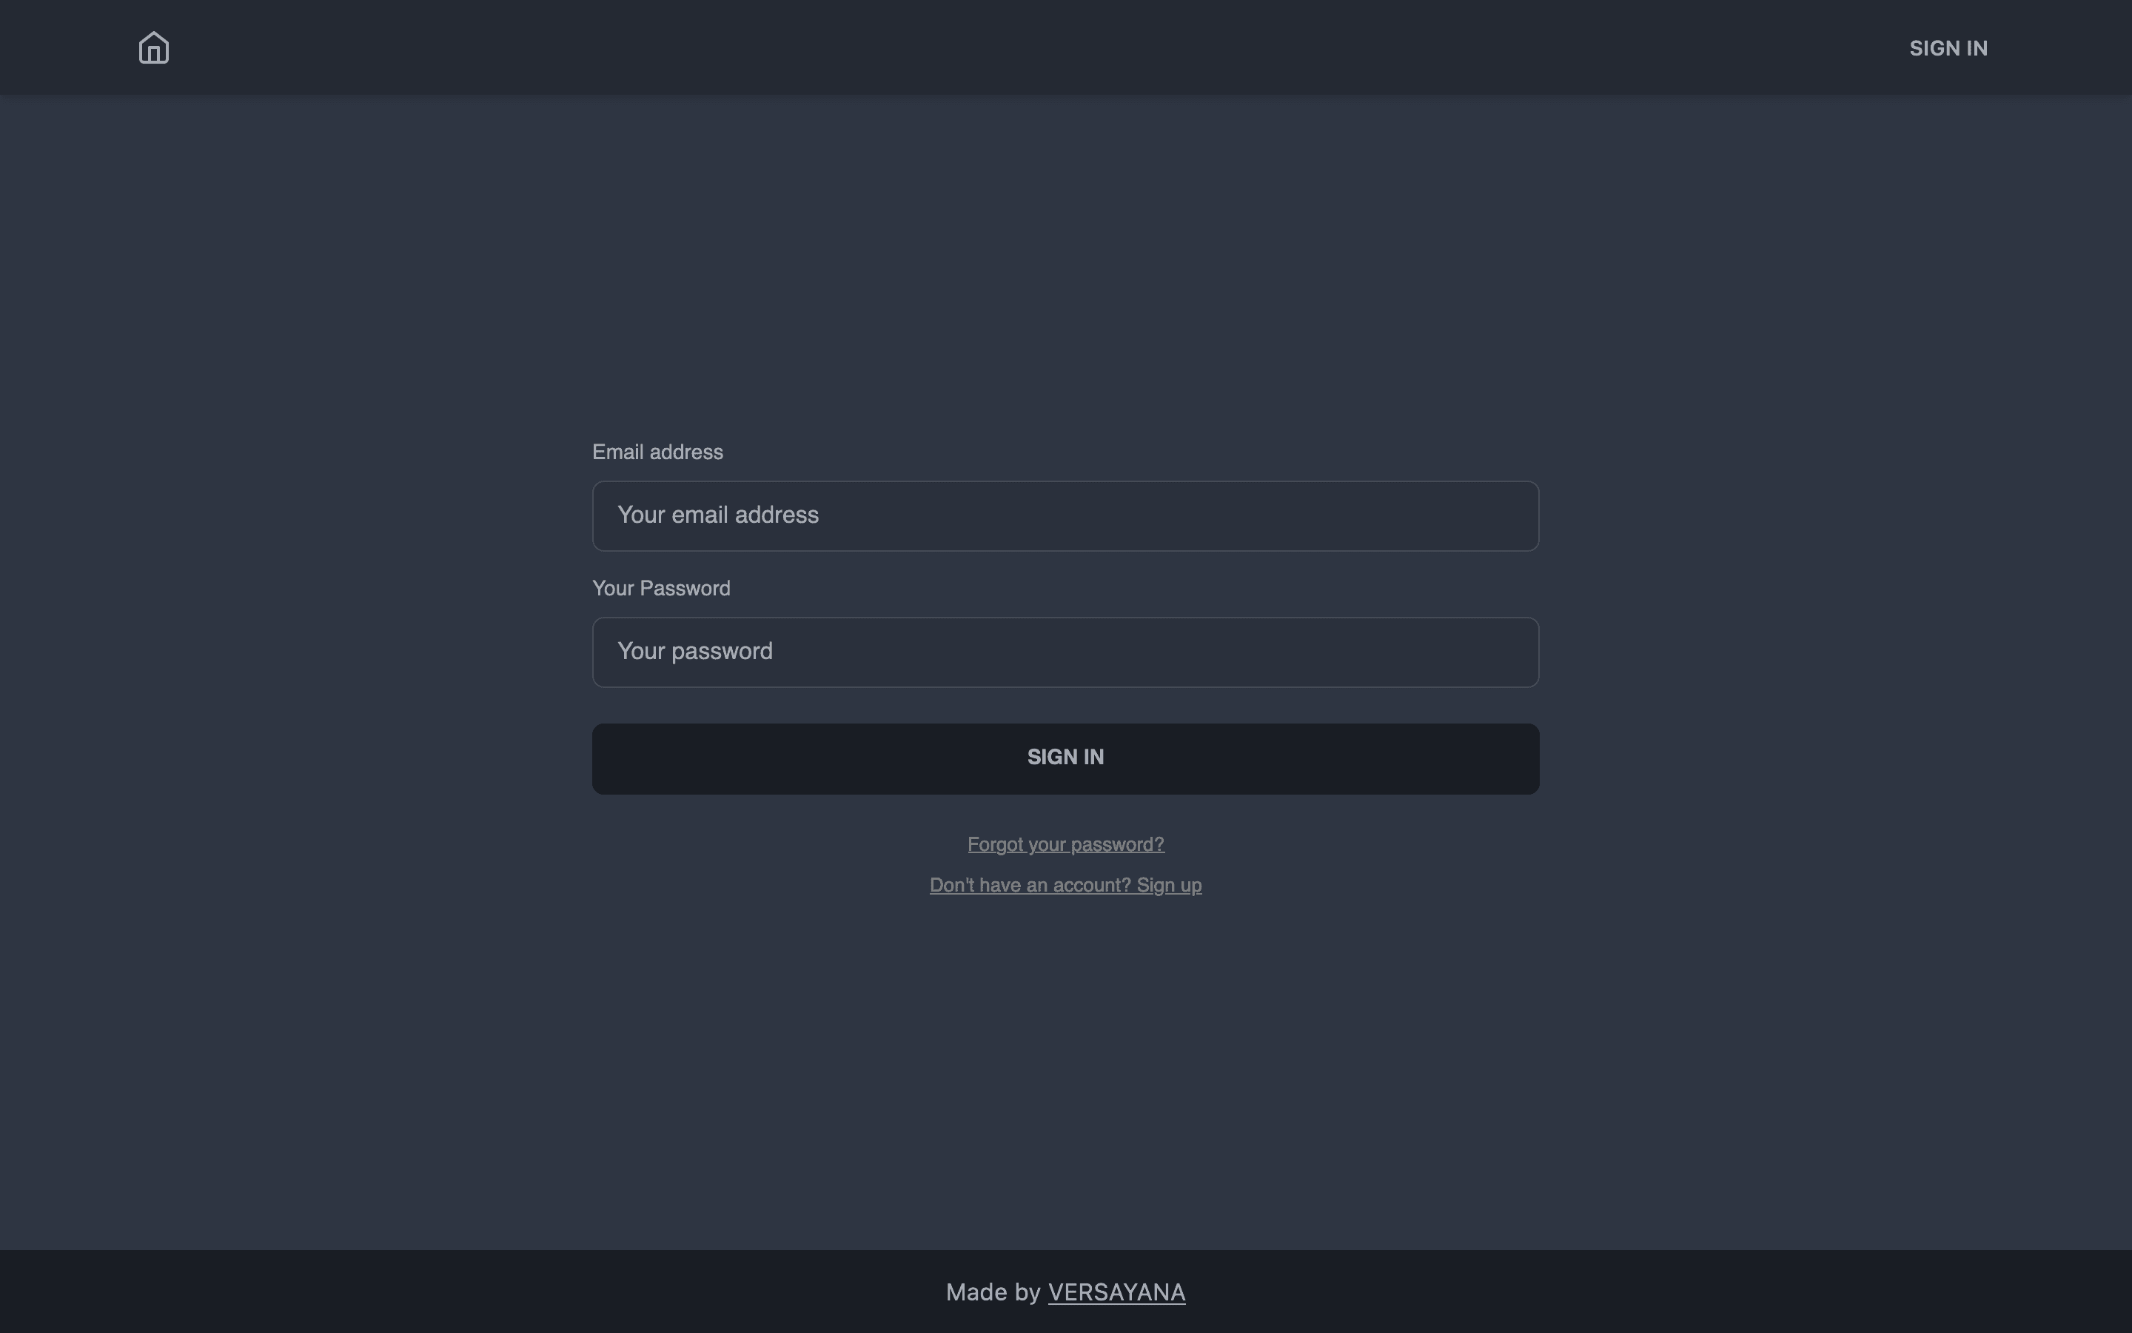
Task: Select SIGN IN in the top navigation
Action: (x=1948, y=47)
